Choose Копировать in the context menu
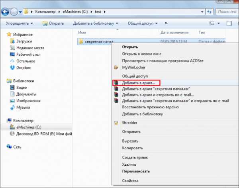Image resolution: width=239 pixels, height=188 pixels. tap(132, 148)
